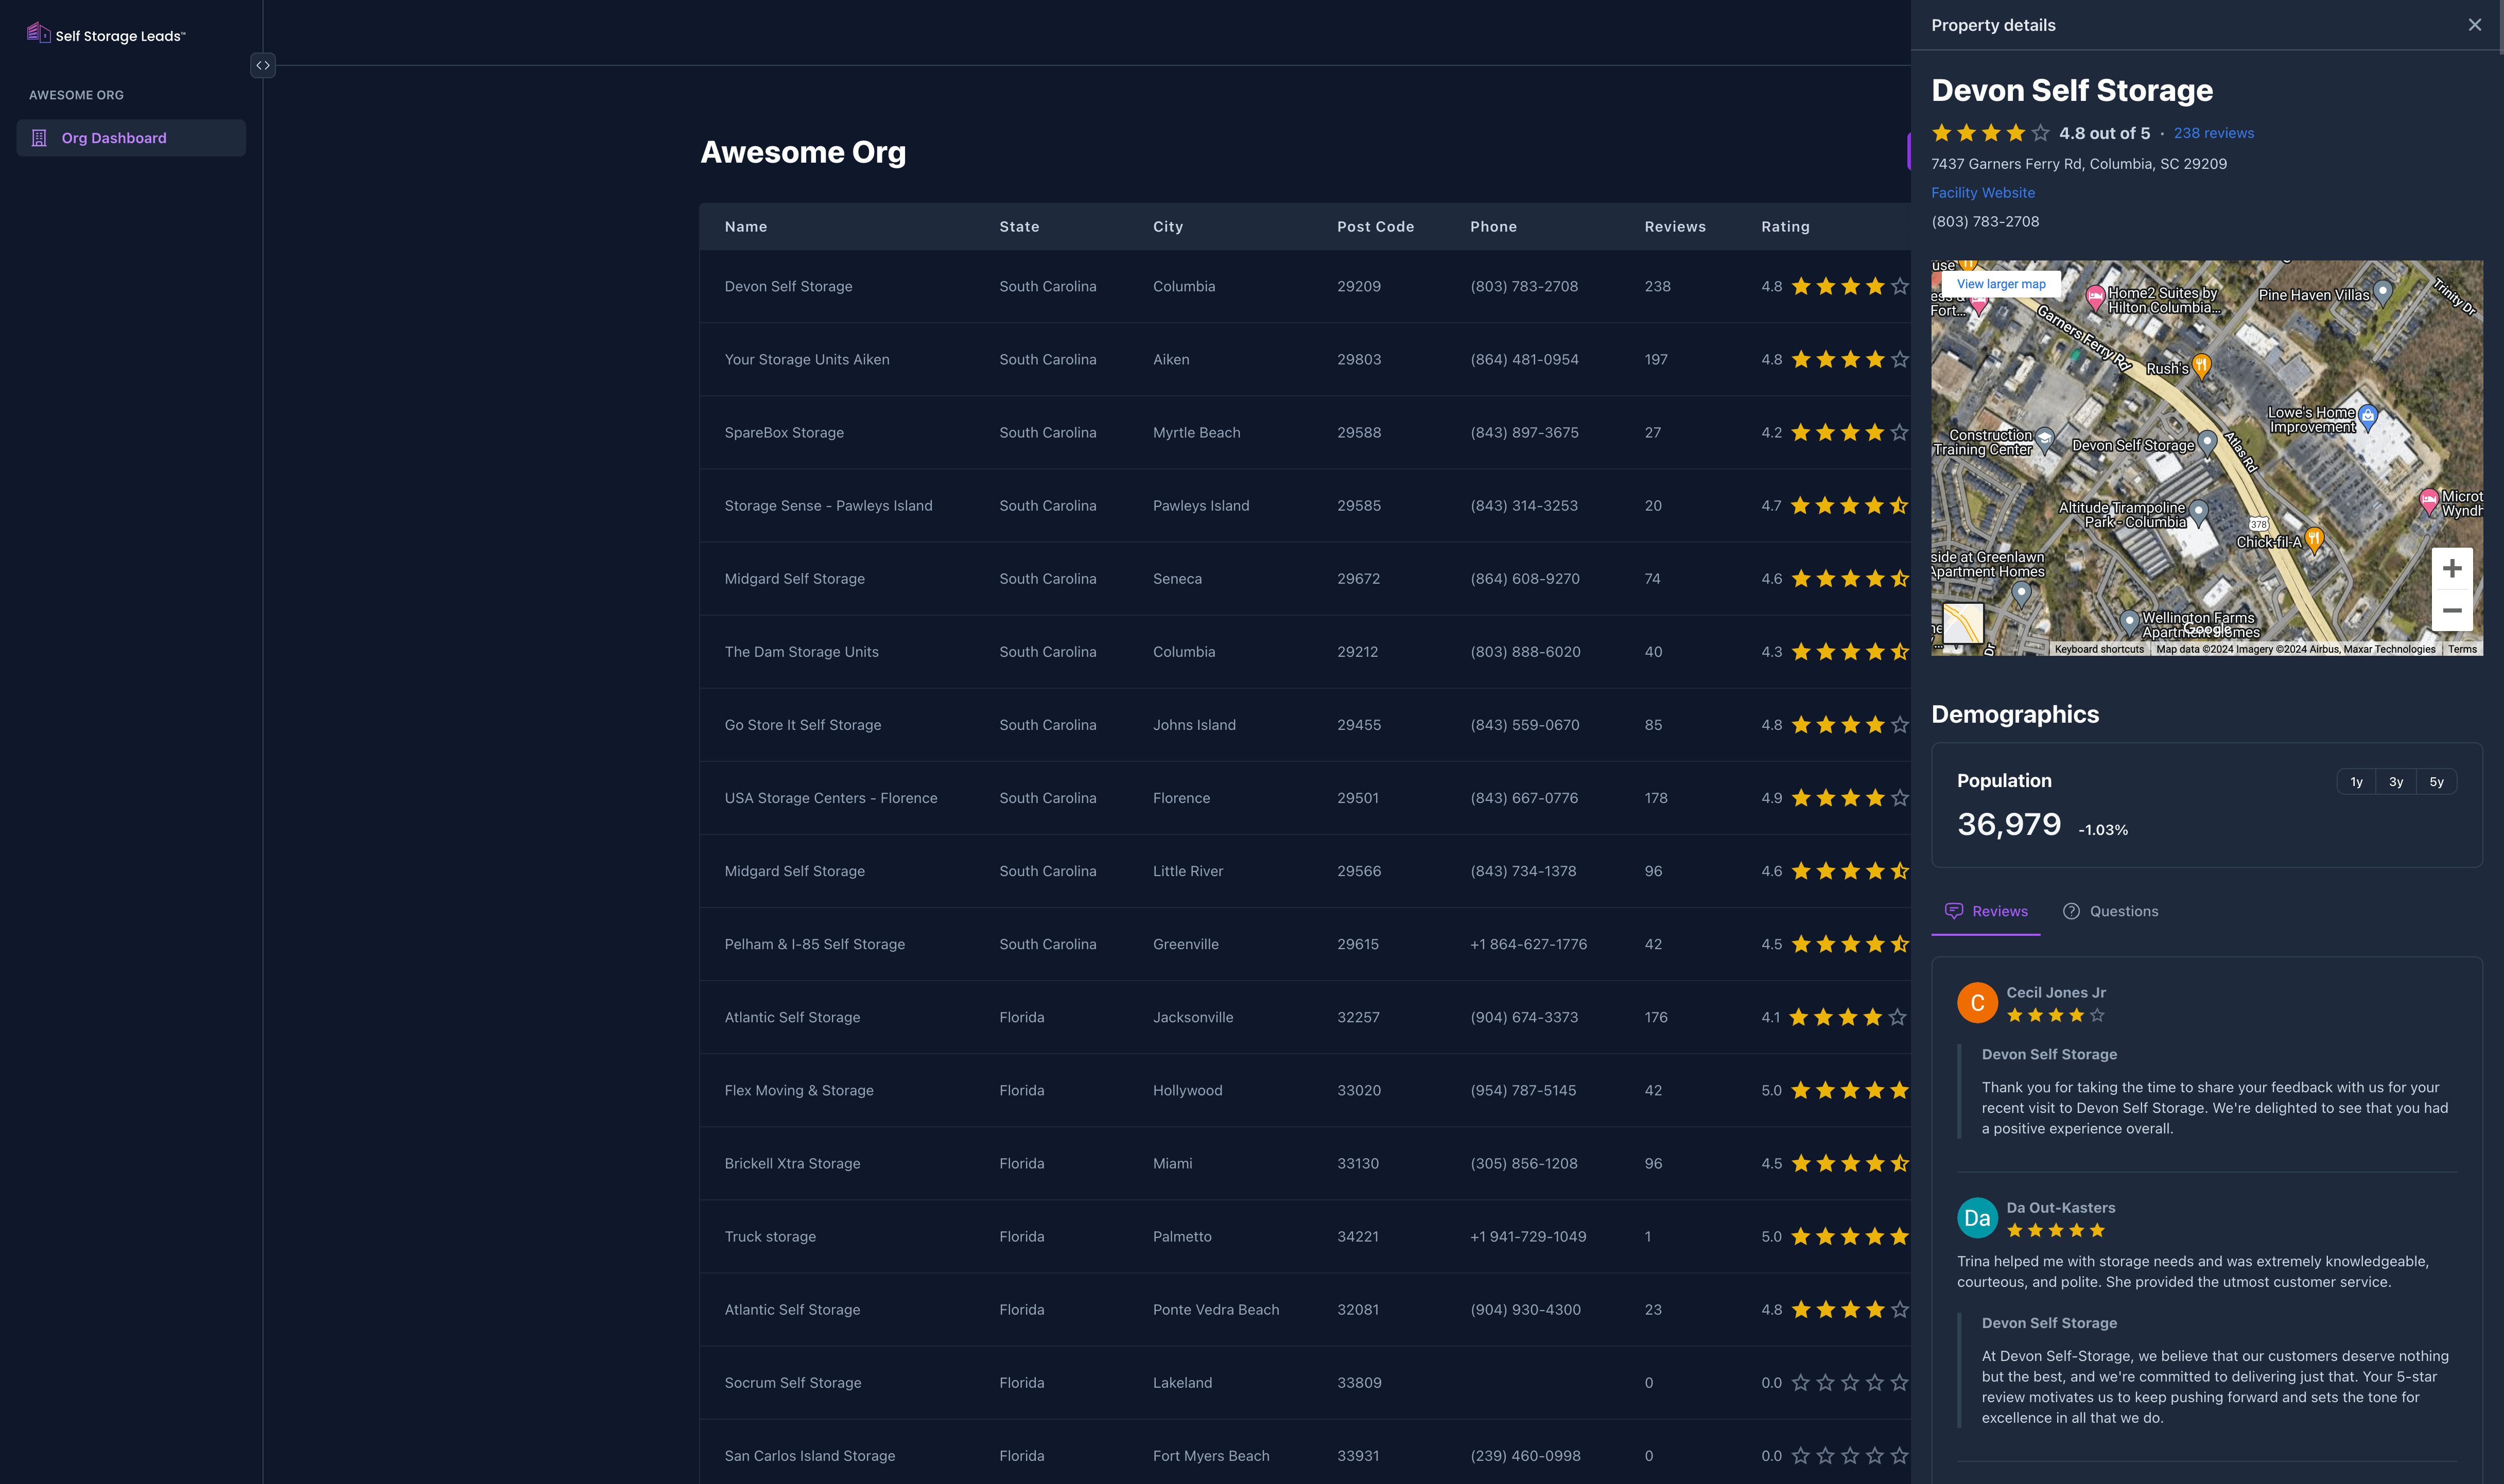Click the Devon Self Storage map pin
This screenshot has width=2504, height=1484.
pyautogui.click(x=2207, y=443)
